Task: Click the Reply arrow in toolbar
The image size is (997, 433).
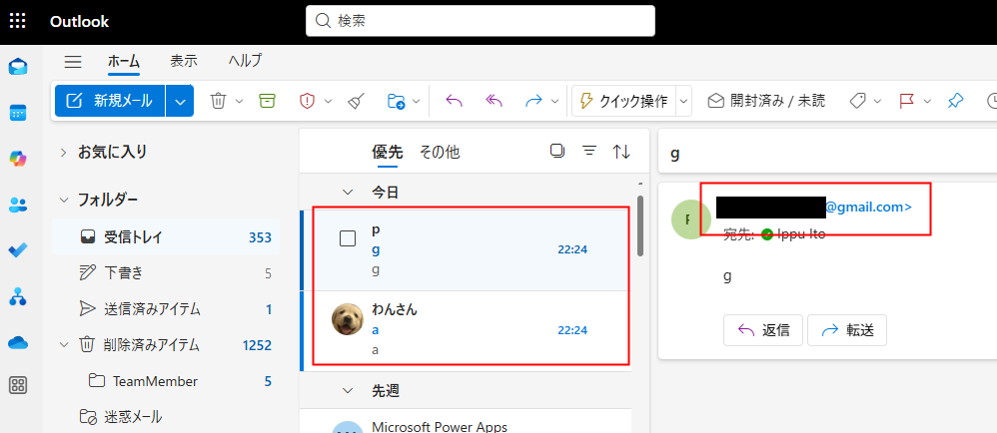Action: (454, 101)
